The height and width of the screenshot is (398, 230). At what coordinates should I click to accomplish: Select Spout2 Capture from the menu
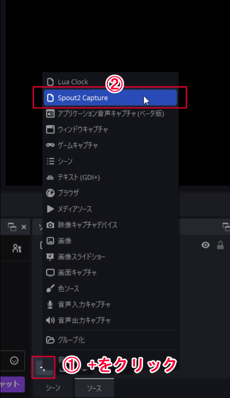click(x=110, y=98)
